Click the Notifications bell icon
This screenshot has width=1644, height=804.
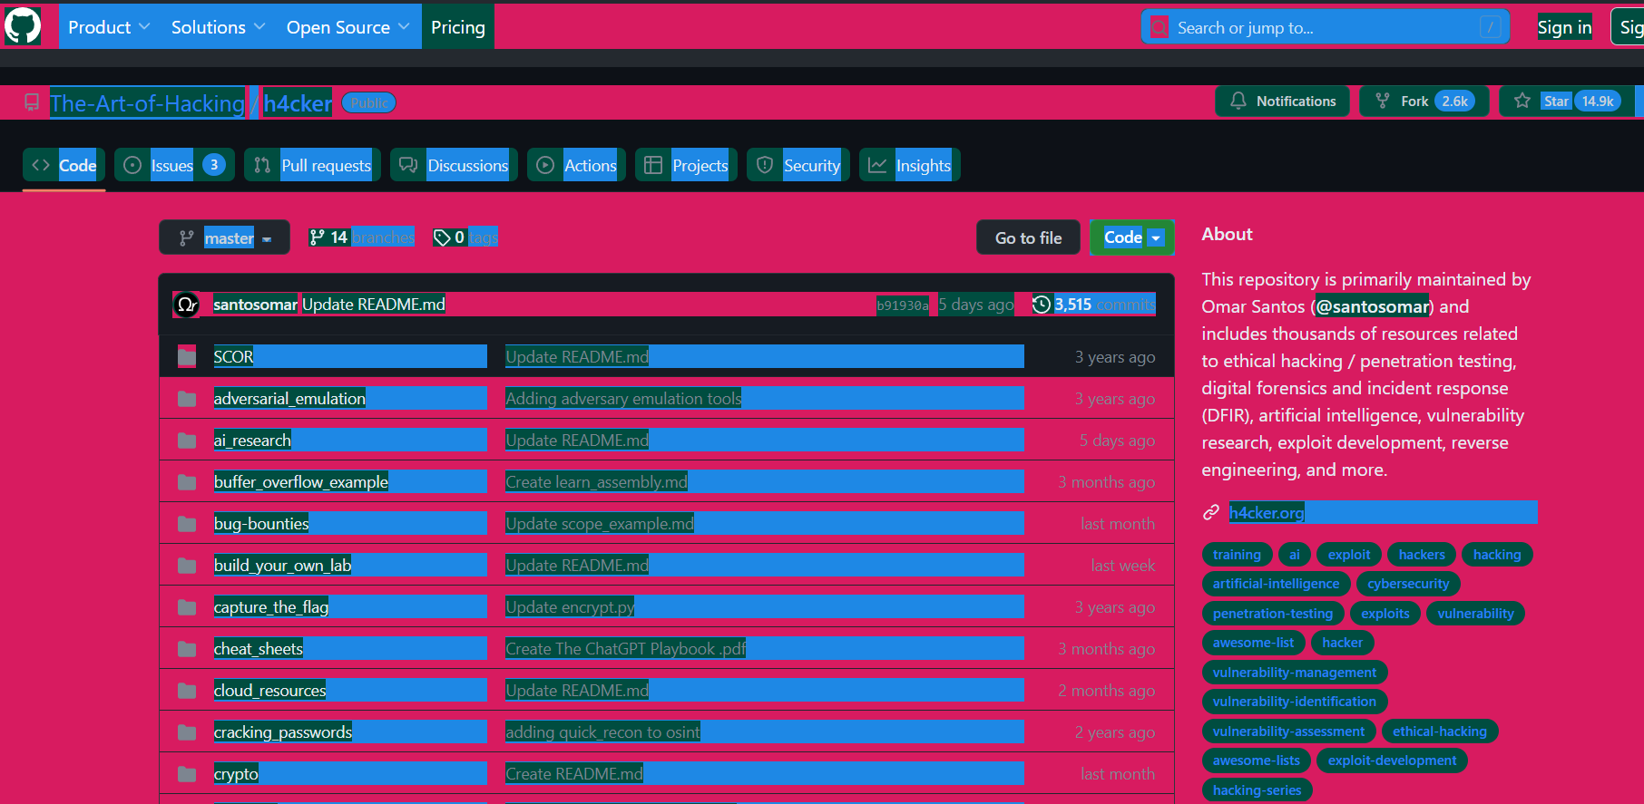click(1238, 101)
